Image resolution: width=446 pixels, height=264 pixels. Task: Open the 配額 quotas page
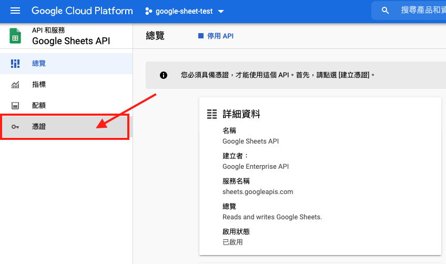66,106
